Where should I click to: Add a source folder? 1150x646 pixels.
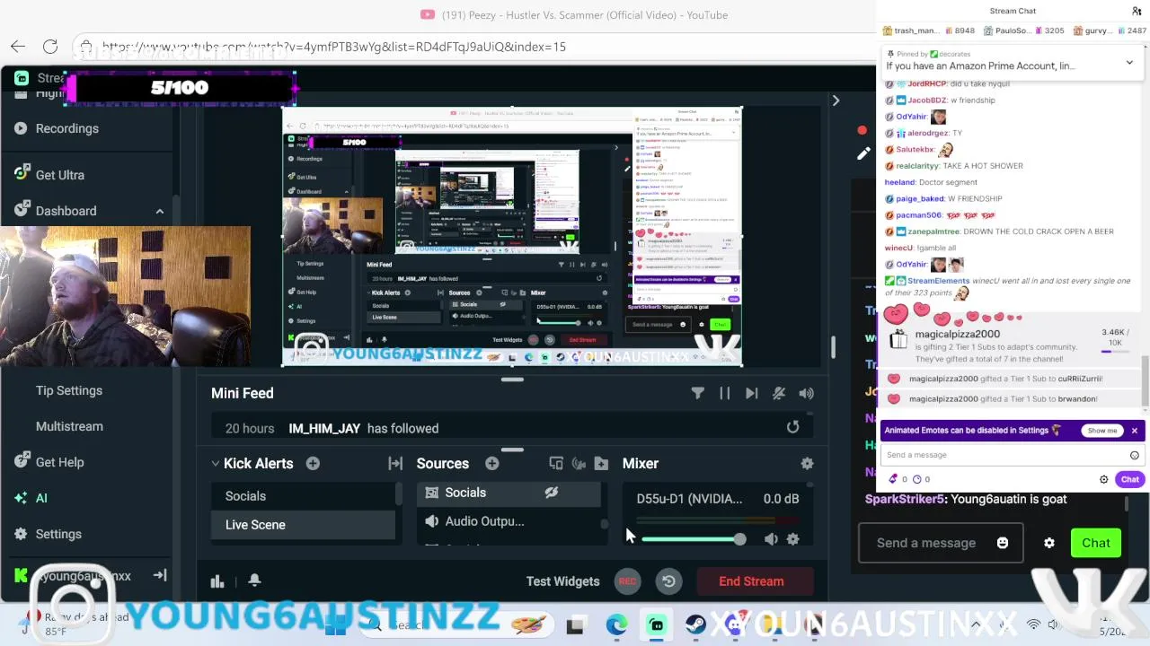click(x=601, y=463)
